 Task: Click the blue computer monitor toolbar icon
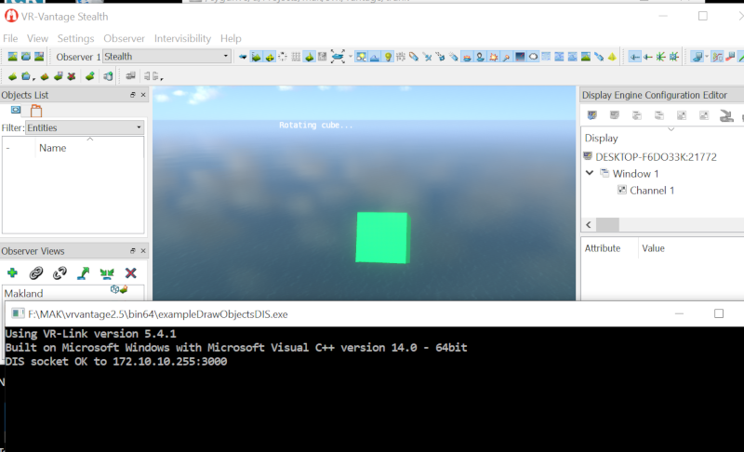pyautogui.click(x=697, y=57)
